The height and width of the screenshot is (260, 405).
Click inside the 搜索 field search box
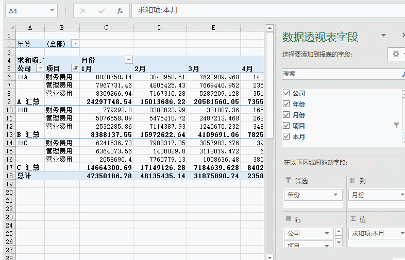340,74
